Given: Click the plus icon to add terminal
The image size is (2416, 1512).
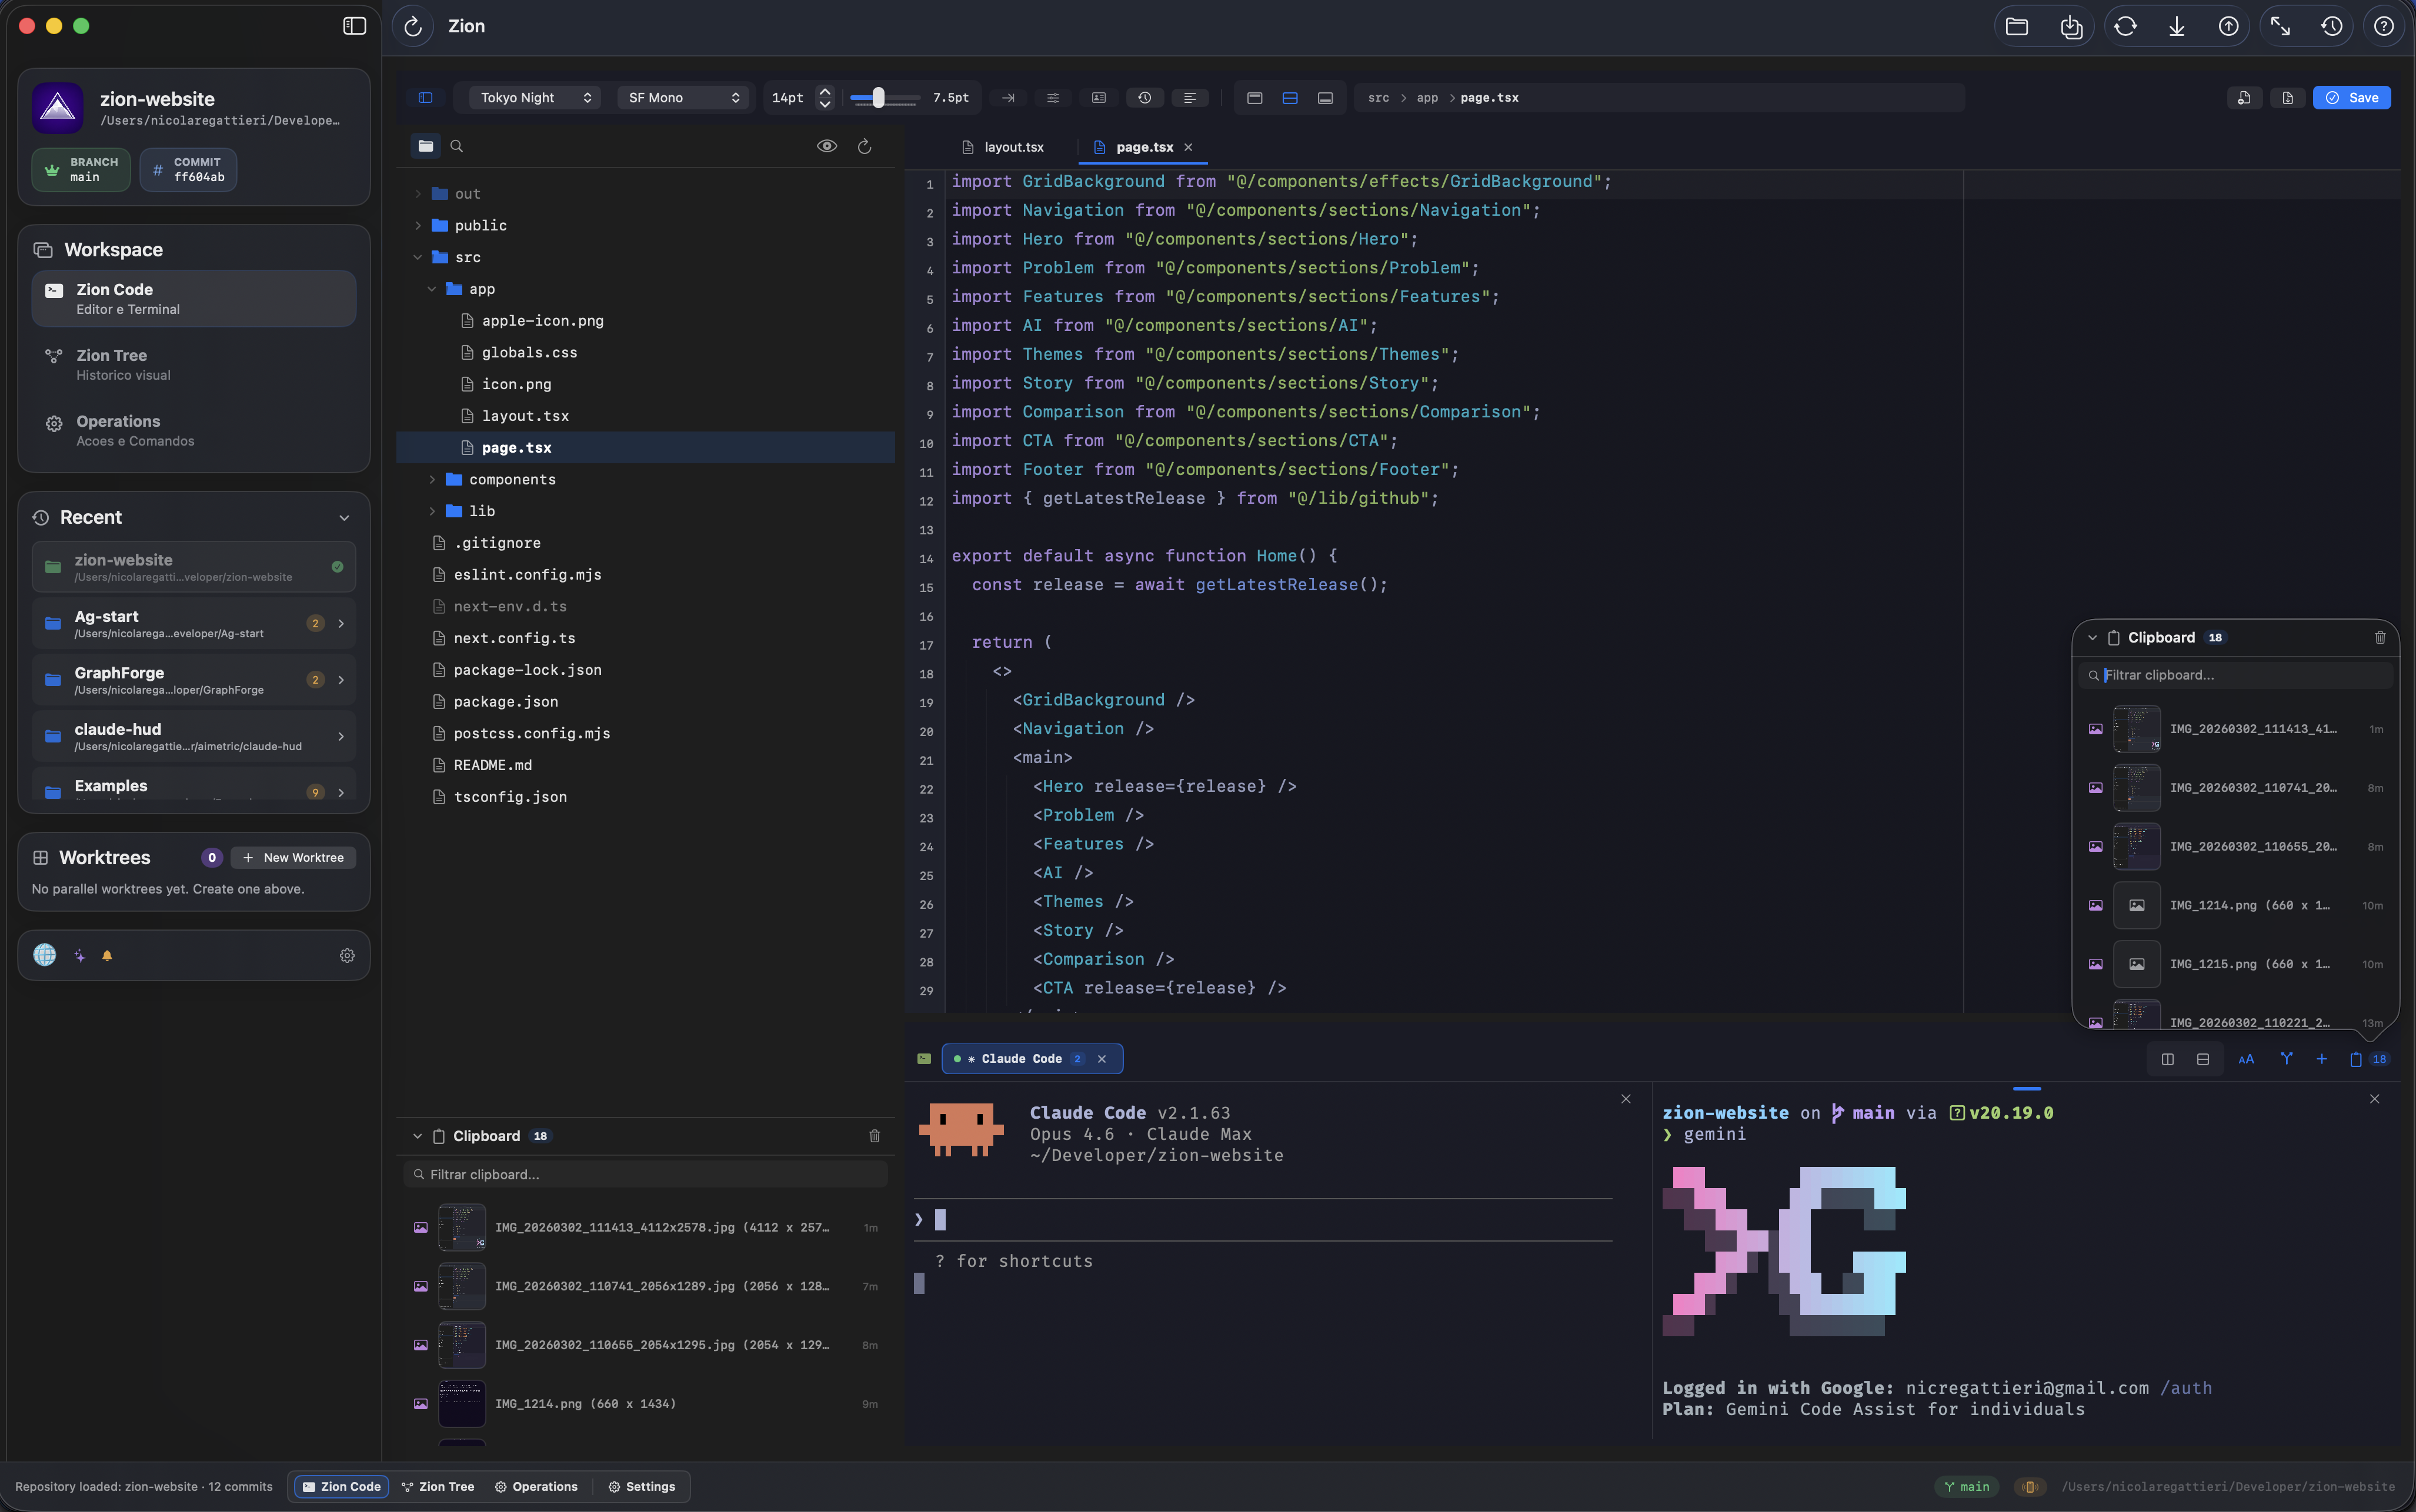Looking at the screenshot, I should (2321, 1059).
